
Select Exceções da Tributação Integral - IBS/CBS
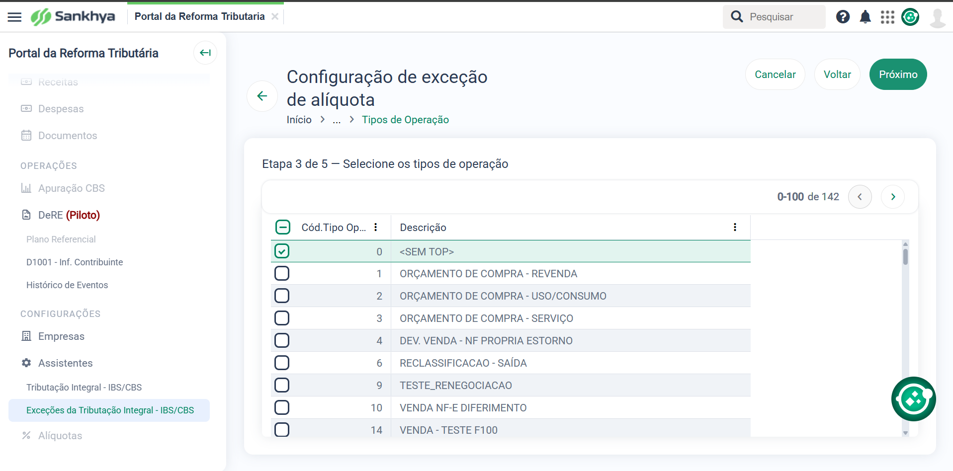pyautogui.click(x=109, y=410)
